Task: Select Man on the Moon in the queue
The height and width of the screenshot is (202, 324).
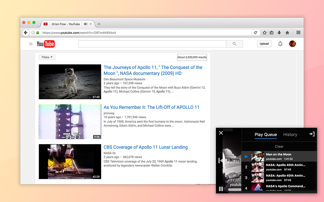Action: point(279,157)
